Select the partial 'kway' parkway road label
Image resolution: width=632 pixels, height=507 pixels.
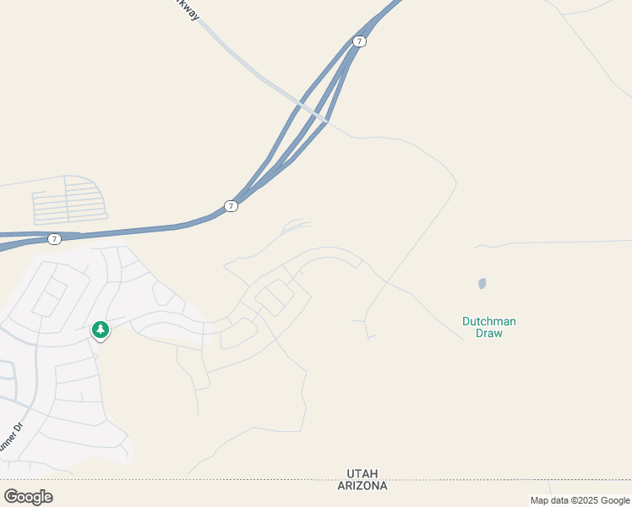click(188, 10)
